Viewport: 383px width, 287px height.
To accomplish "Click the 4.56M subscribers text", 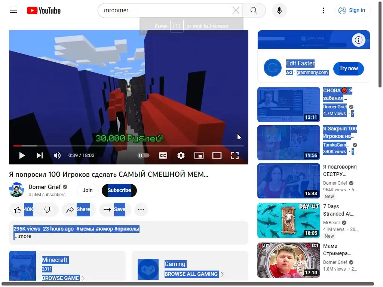I will [x=47, y=194].
